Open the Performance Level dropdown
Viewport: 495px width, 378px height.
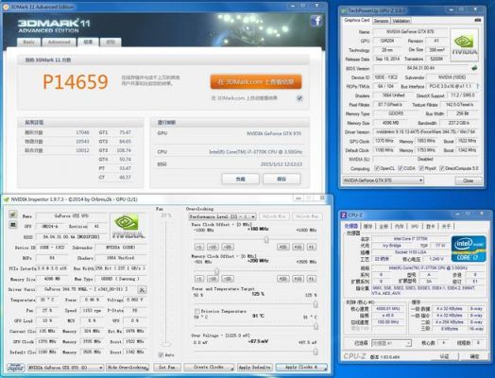(x=222, y=216)
